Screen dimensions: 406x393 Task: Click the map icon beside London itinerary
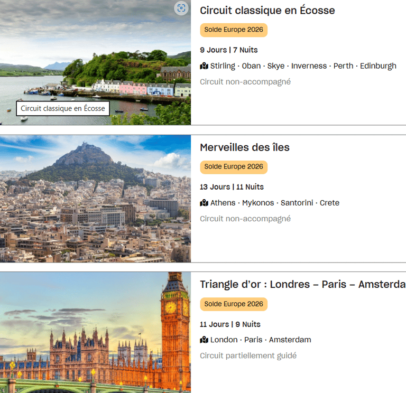(x=204, y=340)
